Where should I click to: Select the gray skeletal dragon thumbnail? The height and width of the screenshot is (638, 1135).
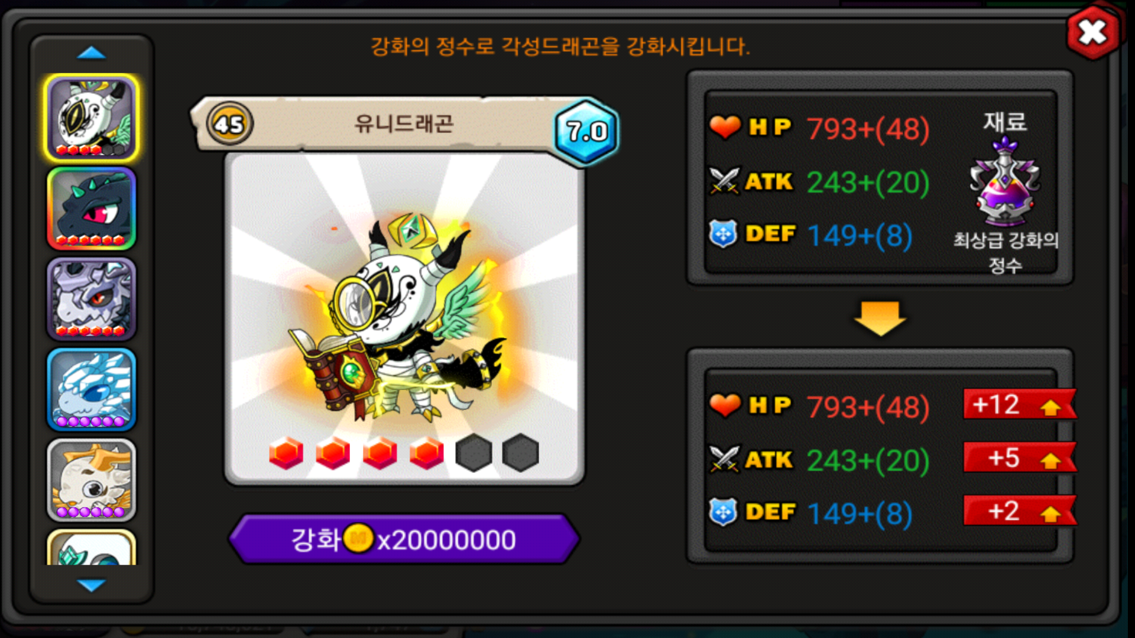pyautogui.click(x=92, y=299)
